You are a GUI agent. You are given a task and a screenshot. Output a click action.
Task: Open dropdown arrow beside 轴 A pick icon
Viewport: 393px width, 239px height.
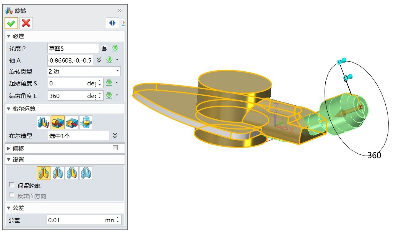pyautogui.click(x=117, y=60)
